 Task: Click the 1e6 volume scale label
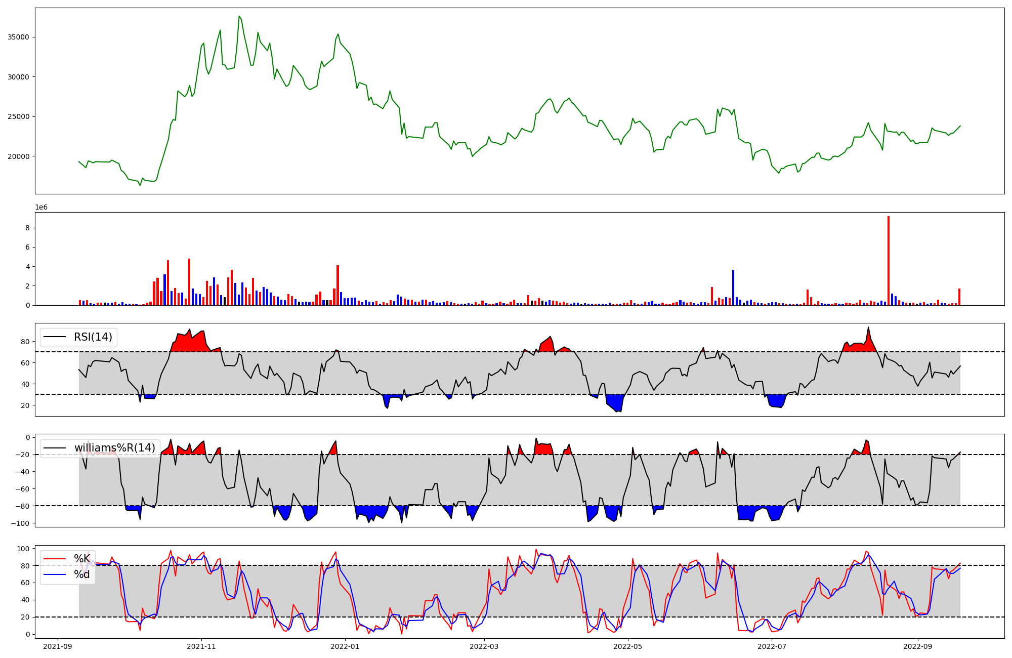pyautogui.click(x=41, y=208)
